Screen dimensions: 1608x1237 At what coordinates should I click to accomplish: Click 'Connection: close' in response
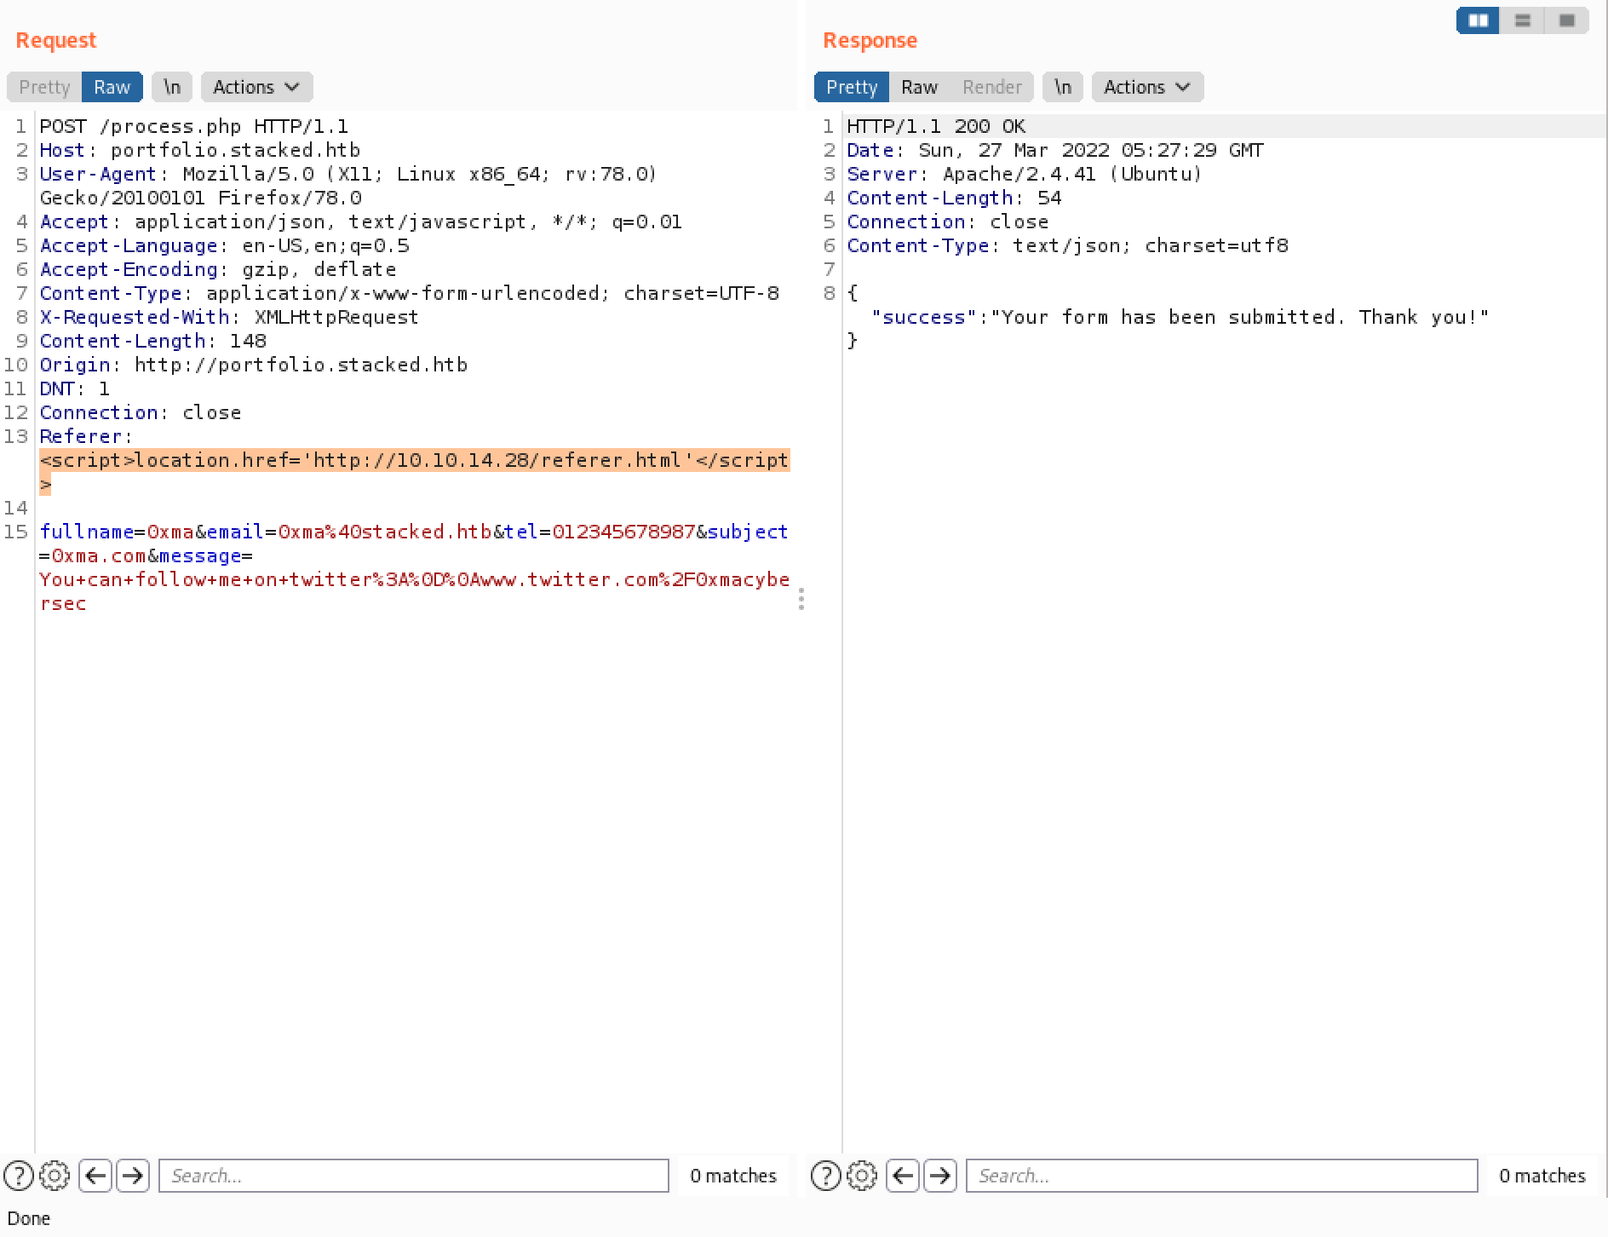(948, 222)
